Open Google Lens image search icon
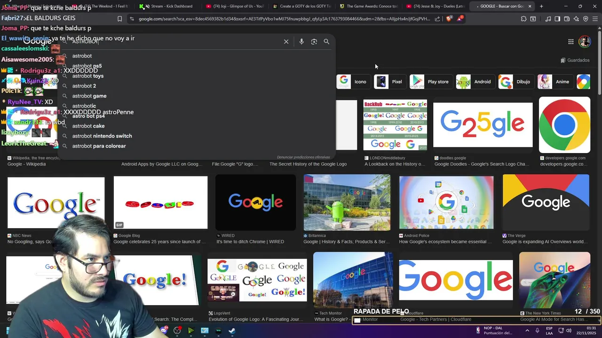 pos(314,42)
